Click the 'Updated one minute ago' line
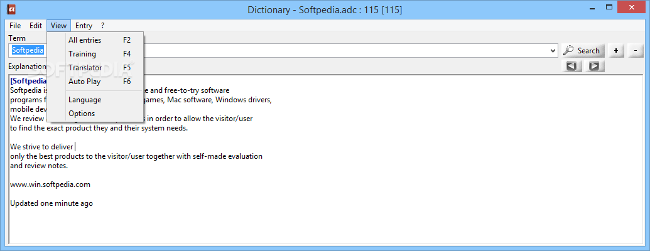Screen dimensions: 650x251 point(51,203)
